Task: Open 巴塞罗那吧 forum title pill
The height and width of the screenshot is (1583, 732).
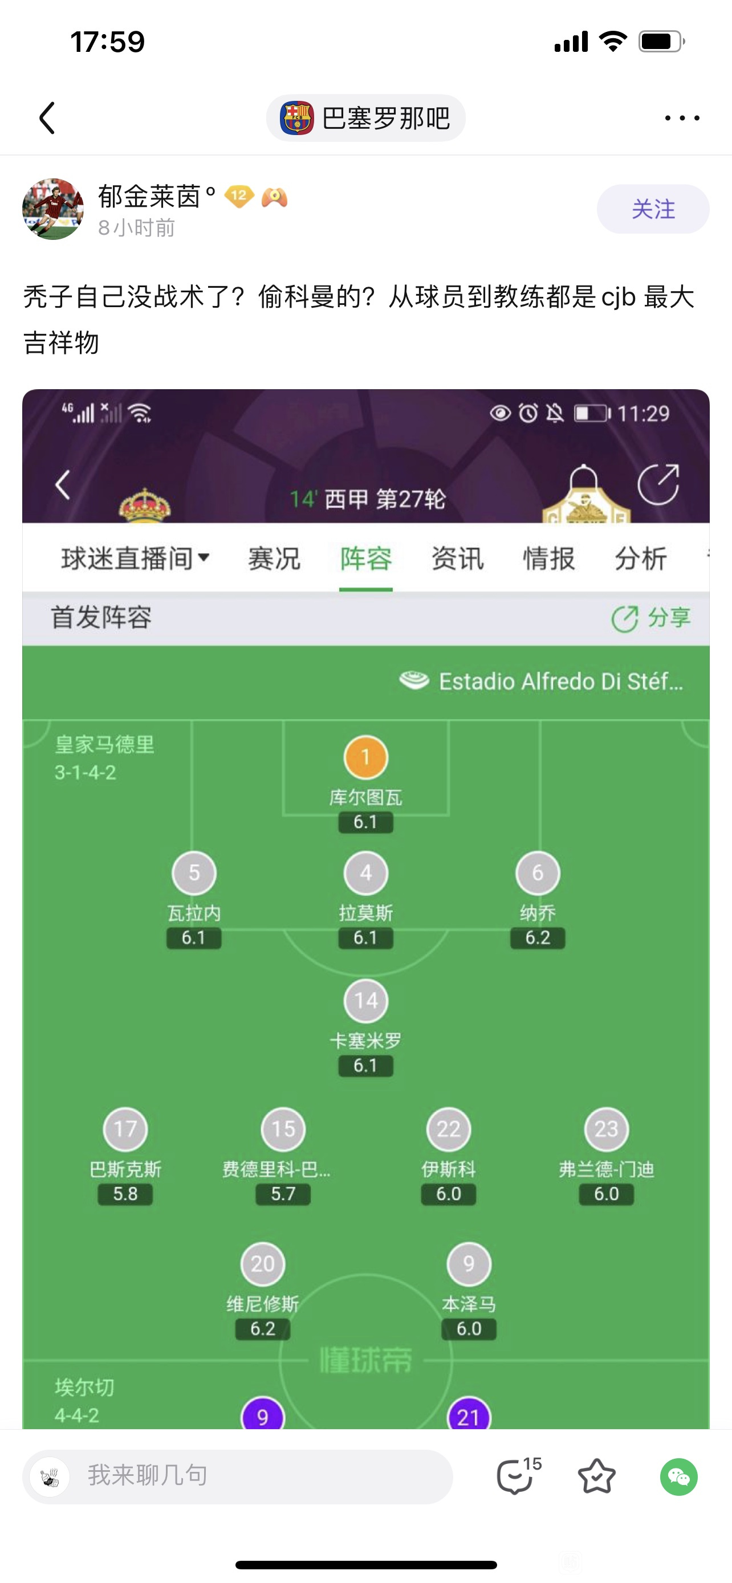Action: pyautogui.click(x=365, y=118)
